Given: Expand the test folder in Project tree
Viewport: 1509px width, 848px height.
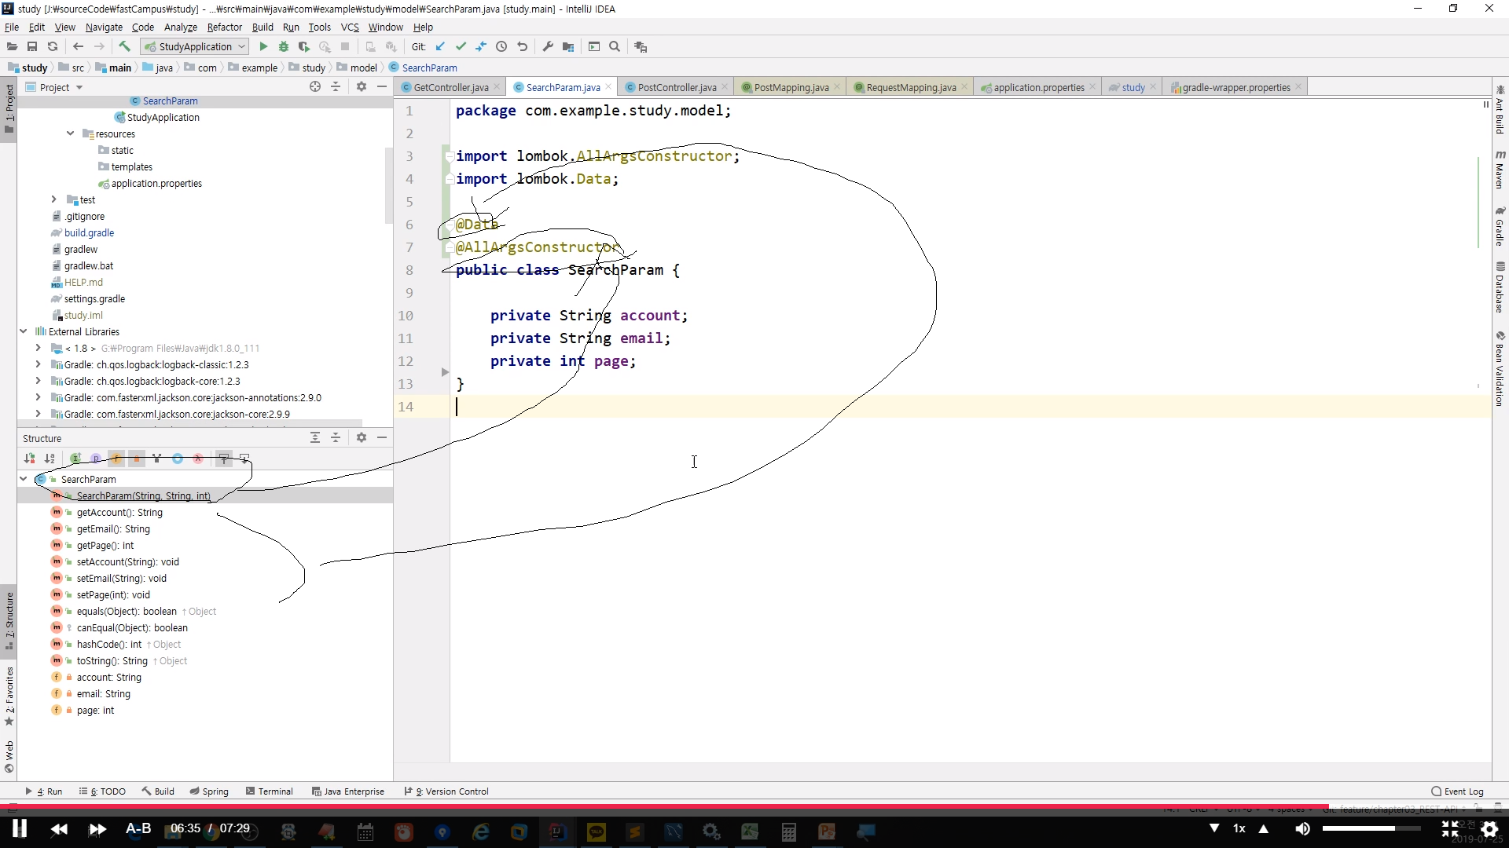Looking at the screenshot, I should [x=53, y=199].
